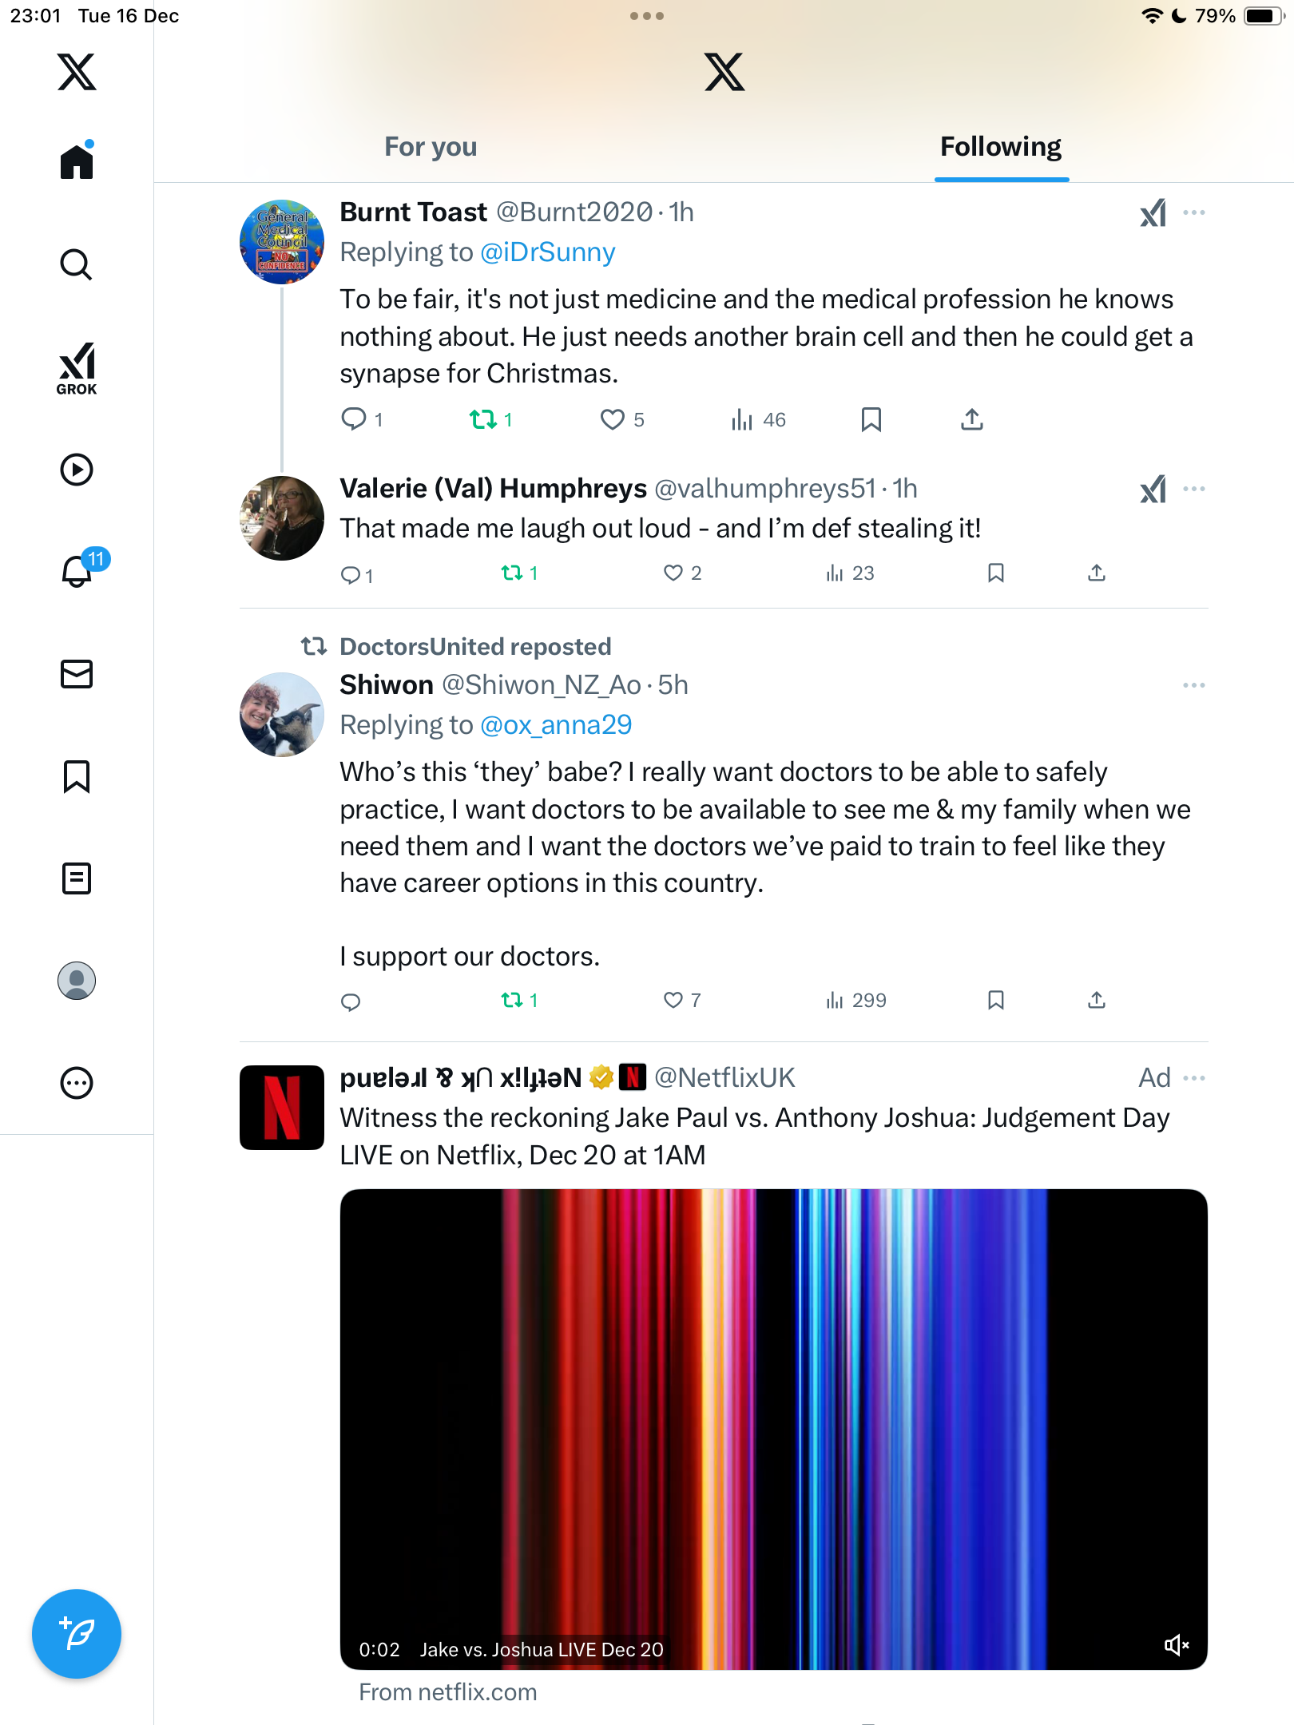Play the Jake vs. Joshua video thumbnail
Viewport: 1294px width, 1725px height.
click(x=773, y=1428)
